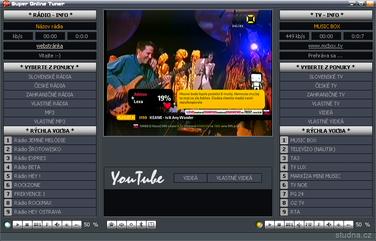The image size is (376, 241).
Task: Select quick dial Rádio HEY !
Action: click(50, 176)
